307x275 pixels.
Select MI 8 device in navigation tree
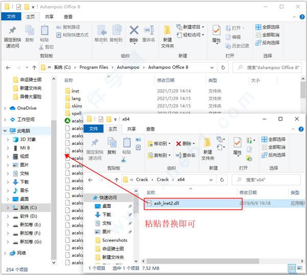pyautogui.click(x=25, y=148)
